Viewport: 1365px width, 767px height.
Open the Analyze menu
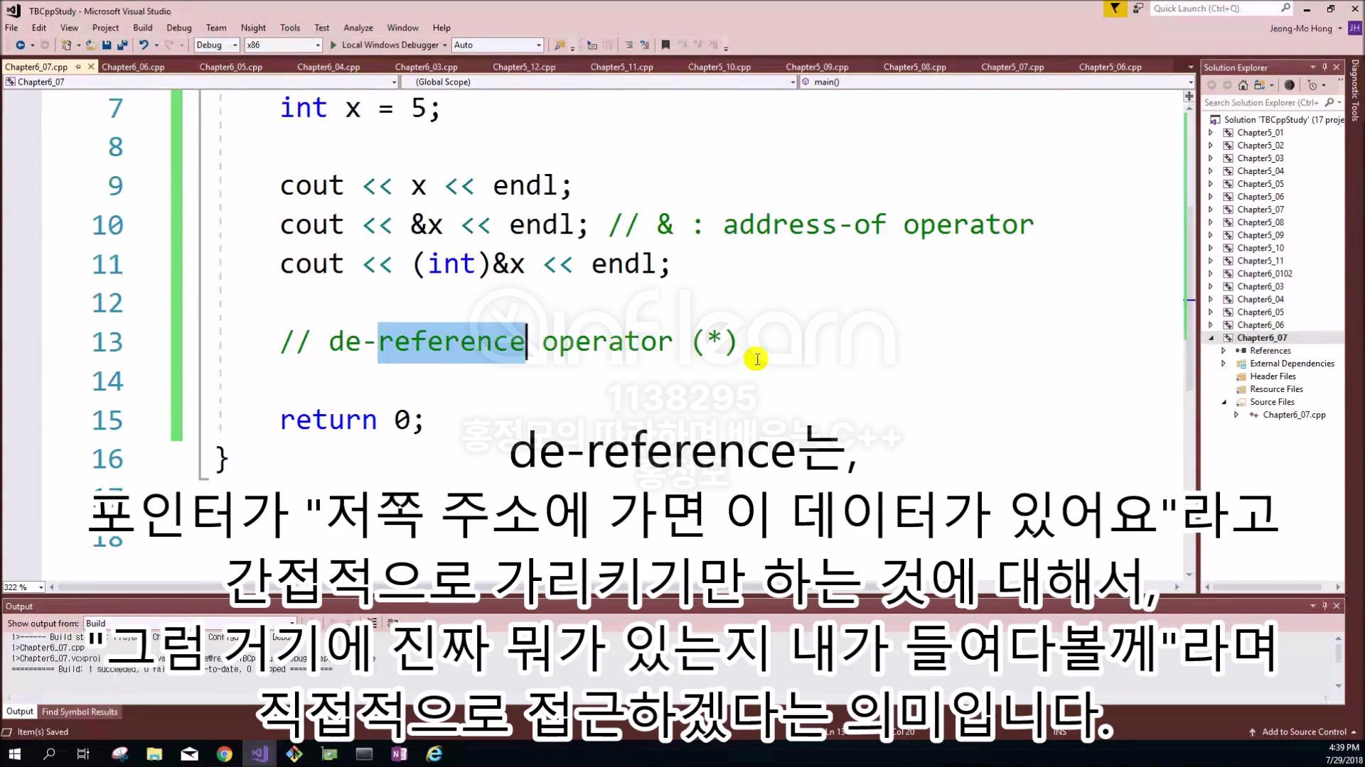tap(358, 28)
